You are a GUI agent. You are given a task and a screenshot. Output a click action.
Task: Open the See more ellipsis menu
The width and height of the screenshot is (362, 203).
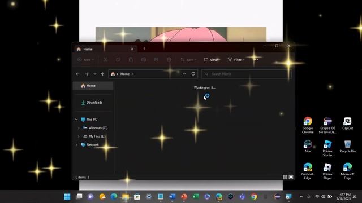256,60
